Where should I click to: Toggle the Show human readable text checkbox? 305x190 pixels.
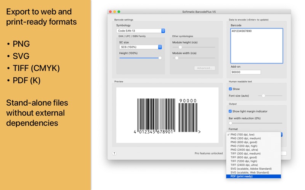(x=230, y=89)
